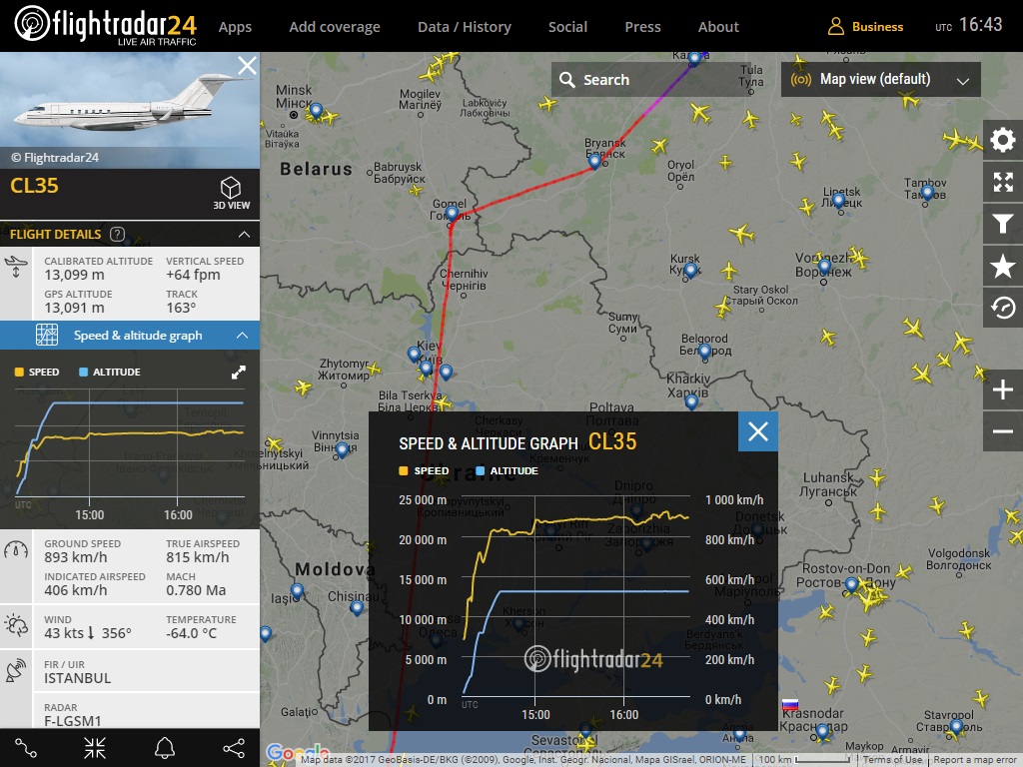Open the 3D View of aircraft
1023x767 pixels.
tap(231, 193)
